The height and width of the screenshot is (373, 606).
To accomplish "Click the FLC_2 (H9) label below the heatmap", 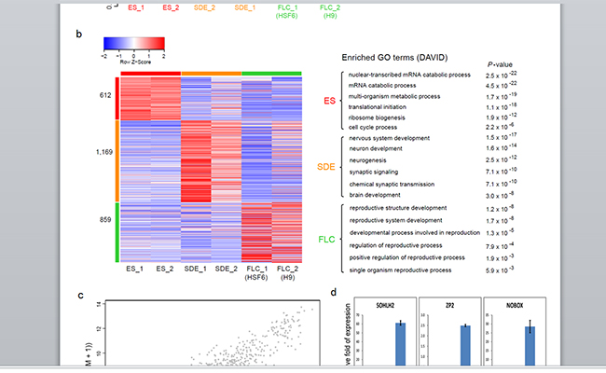I will [286, 272].
